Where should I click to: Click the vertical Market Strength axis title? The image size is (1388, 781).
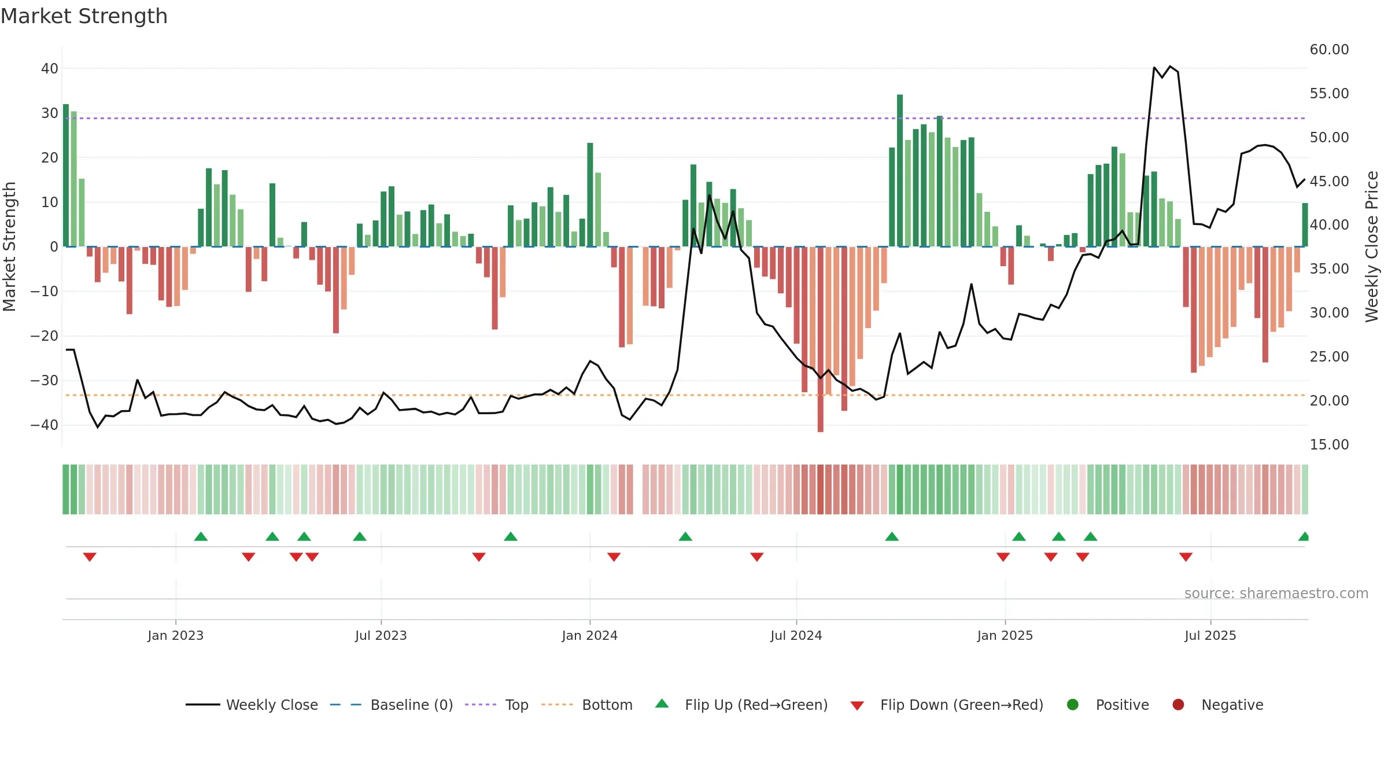coord(9,246)
